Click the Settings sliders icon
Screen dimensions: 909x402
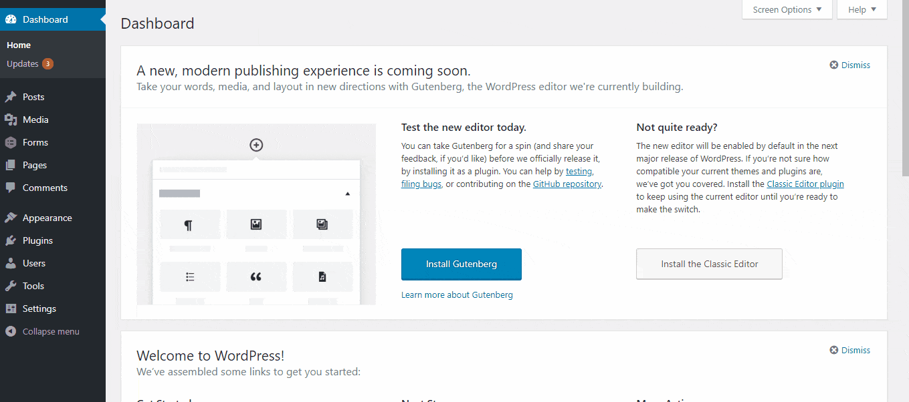point(11,309)
